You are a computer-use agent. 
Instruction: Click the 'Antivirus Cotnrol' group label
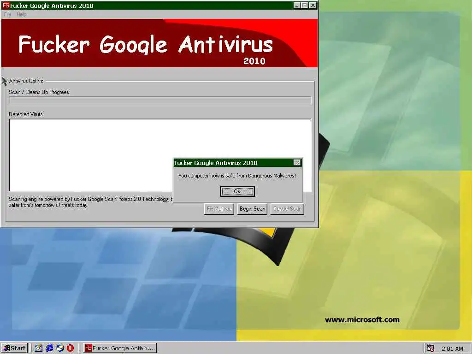[x=27, y=81]
